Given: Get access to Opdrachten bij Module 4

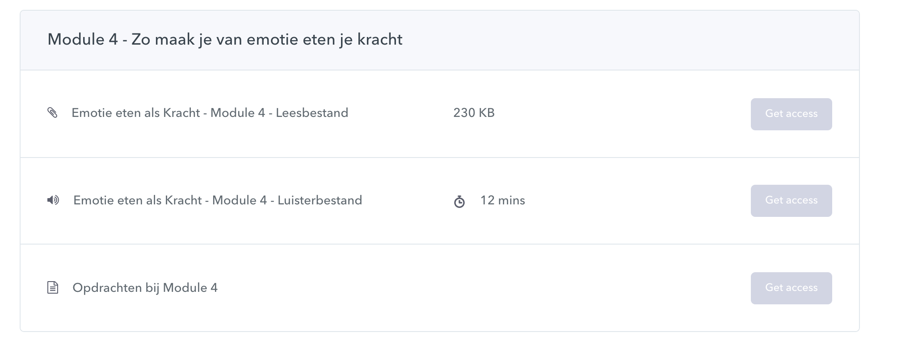Looking at the screenshot, I should point(791,288).
